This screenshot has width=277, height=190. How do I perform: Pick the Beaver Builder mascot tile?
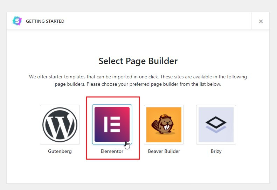click(x=164, y=125)
